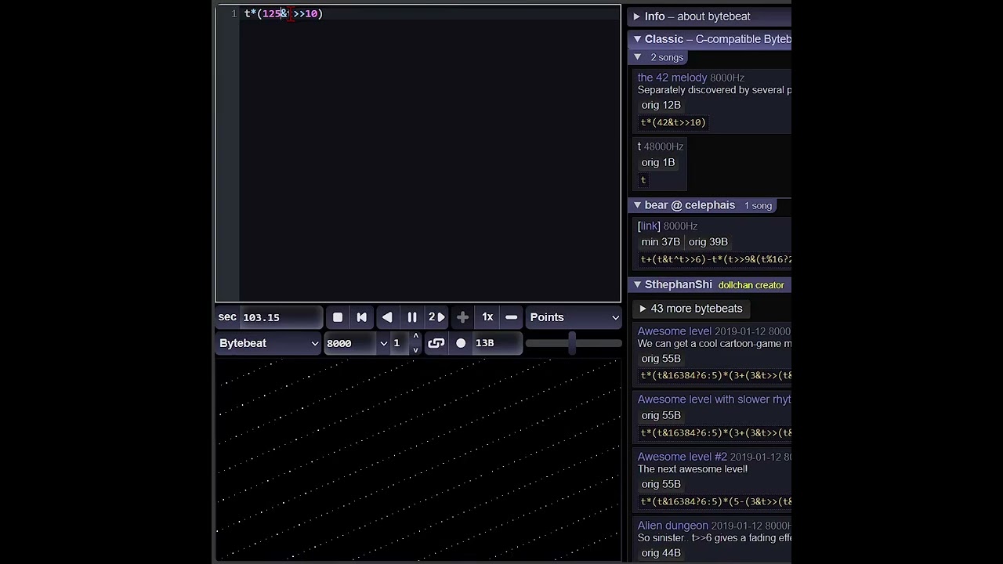Collapse the Classic C-compatible section
The height and width of the screenshot is (564, 1003).
[x=709, y=39]
